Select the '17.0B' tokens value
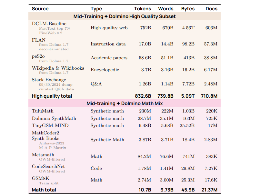Viewport: 260px width, 196px height. [x=145, y=44]
